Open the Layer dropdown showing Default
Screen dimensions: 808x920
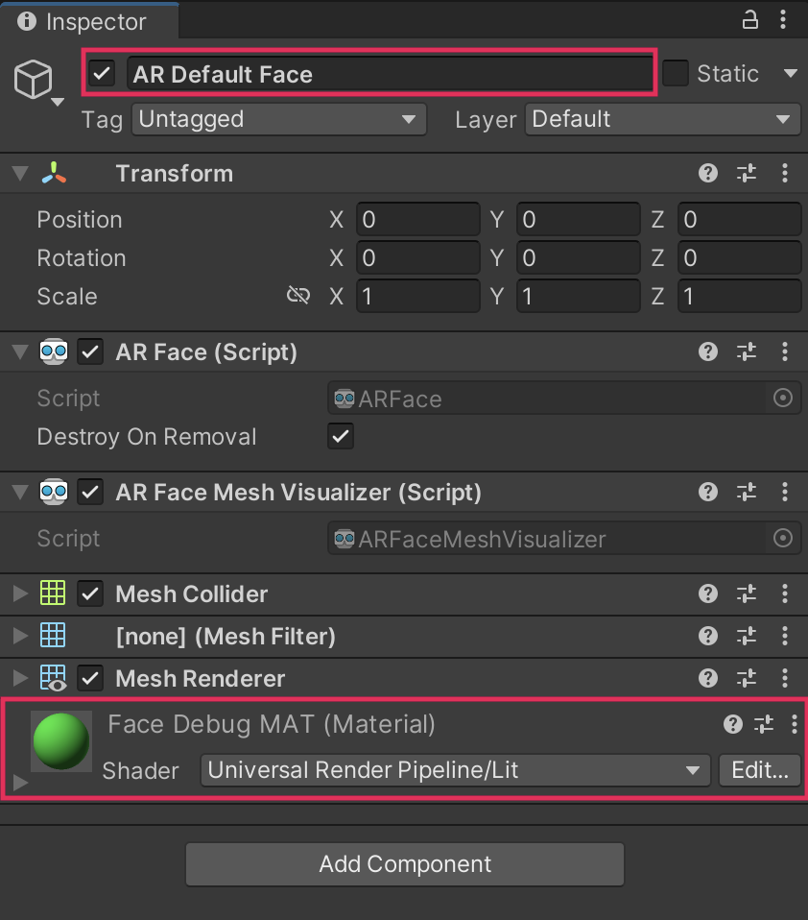[x=662, y=119]
